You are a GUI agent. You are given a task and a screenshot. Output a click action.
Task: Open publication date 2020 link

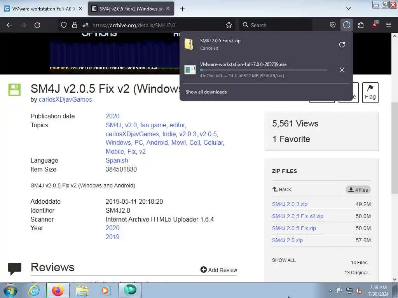(112, 116)
